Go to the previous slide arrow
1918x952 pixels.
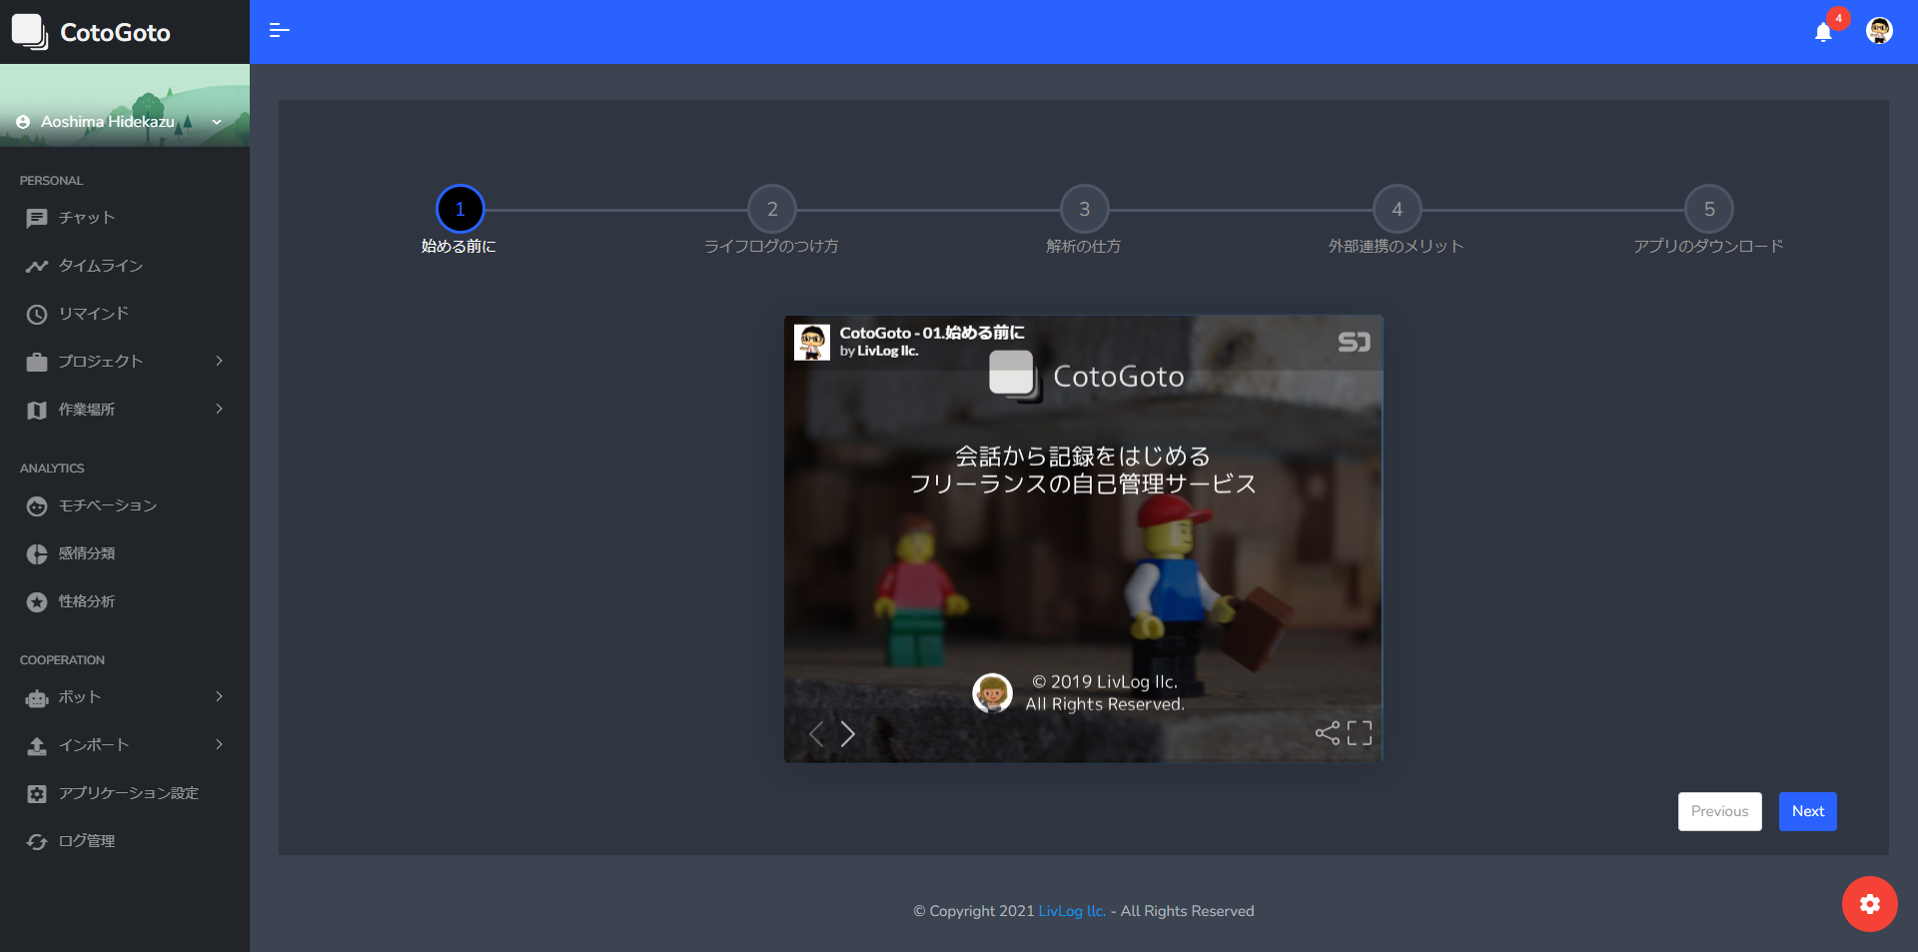click(x=816, y=734)
